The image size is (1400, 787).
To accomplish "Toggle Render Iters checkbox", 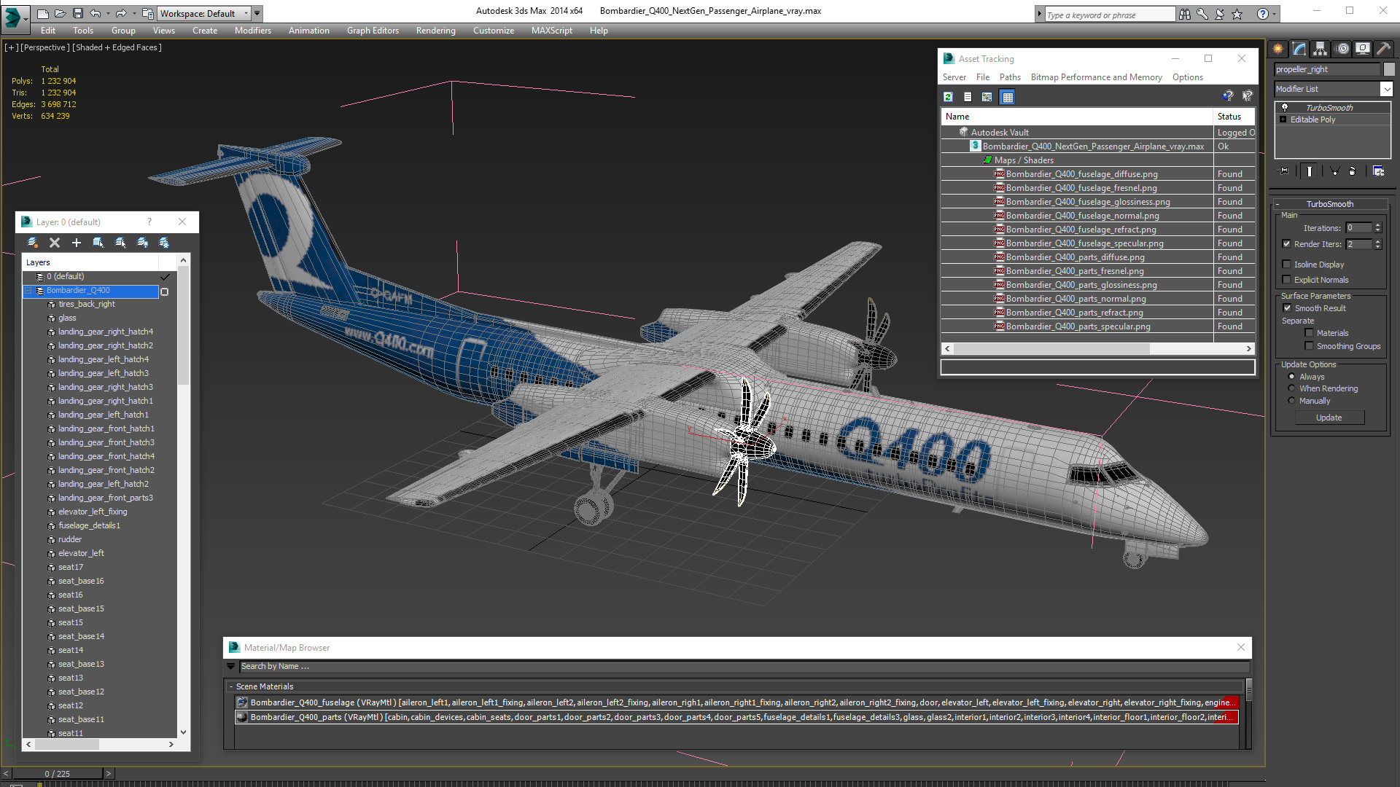I will [1286, 244].
